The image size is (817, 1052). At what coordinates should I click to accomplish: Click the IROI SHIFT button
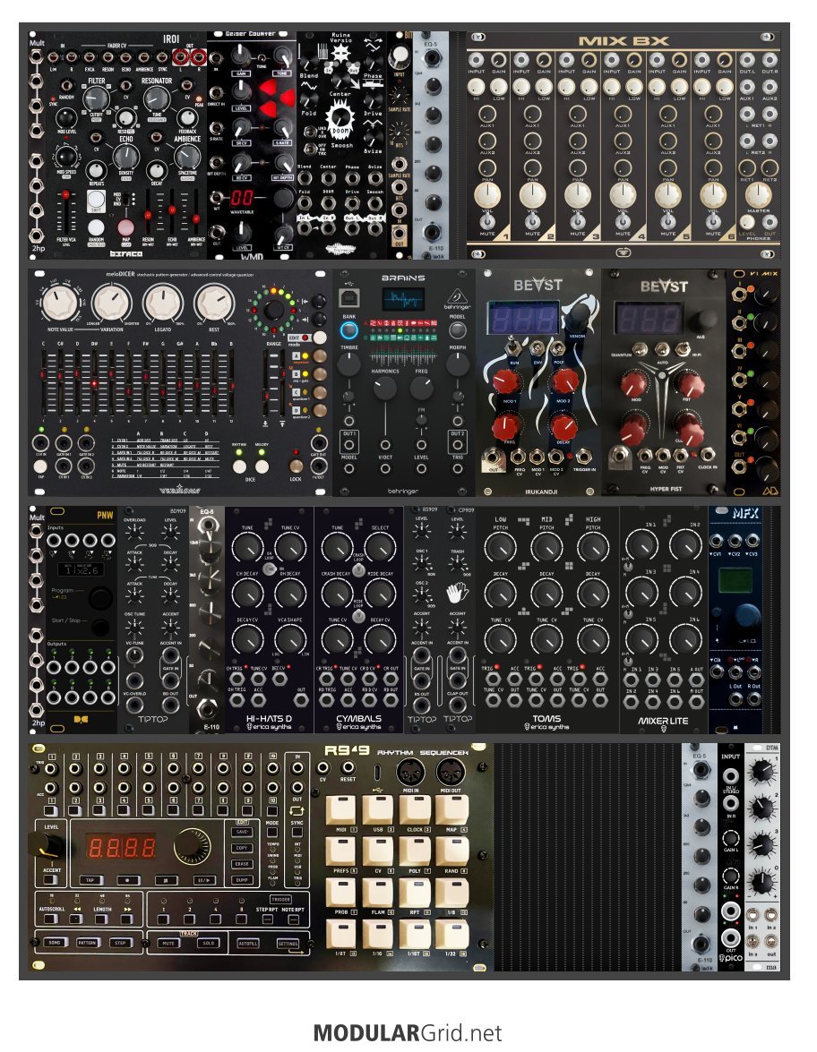point(96,201)
